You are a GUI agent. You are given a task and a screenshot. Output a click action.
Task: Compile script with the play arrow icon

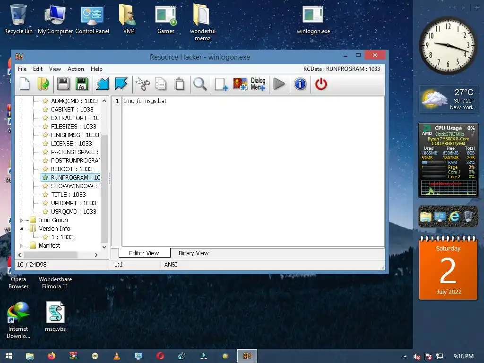(x=279, y=84)
